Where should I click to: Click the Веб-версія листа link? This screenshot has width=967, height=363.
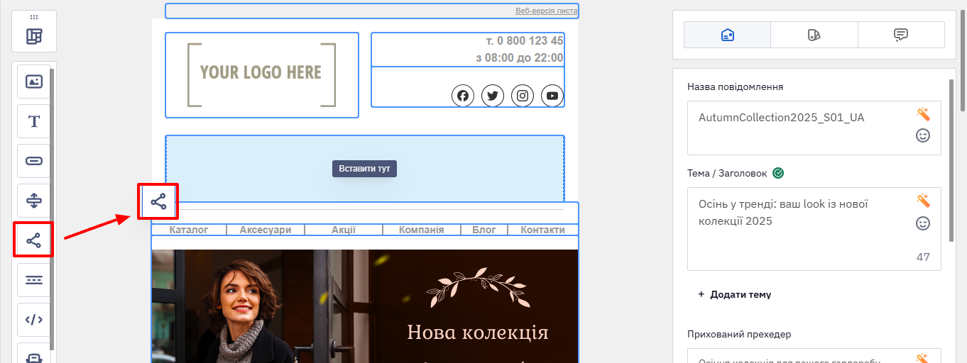click(x=546, y=11)
